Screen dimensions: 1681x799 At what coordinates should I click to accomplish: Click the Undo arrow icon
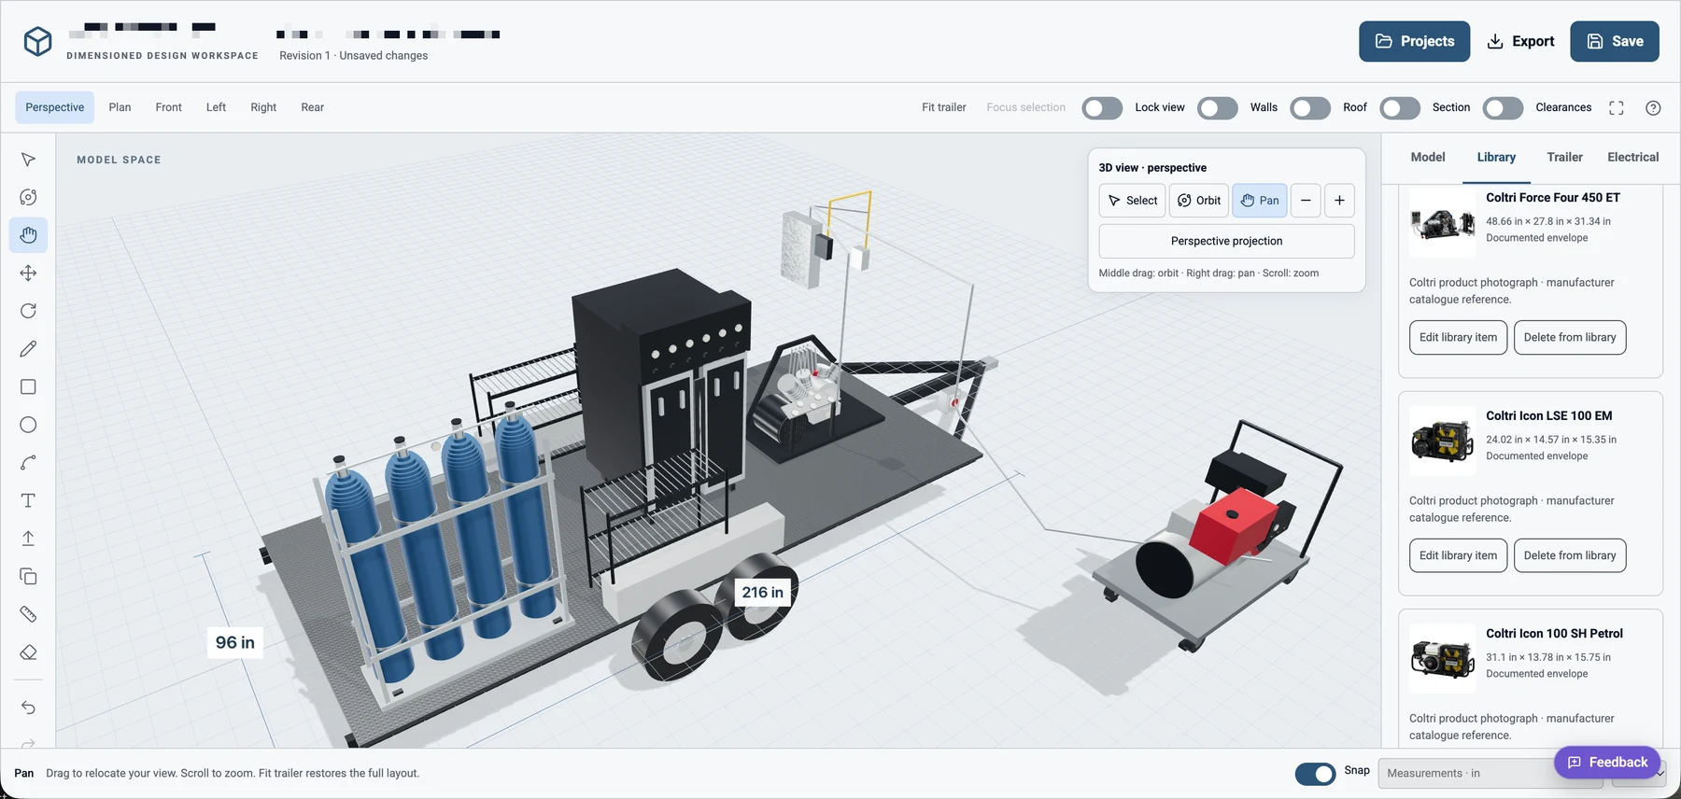(28, 708)
